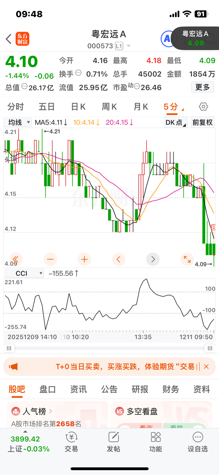Viewport: 219px width, 475px height.
Task: Open the 均线 indicator dropdown
Action: [x=18, y=122]
